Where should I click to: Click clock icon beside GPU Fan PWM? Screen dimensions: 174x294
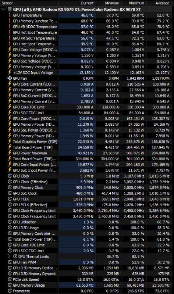click(x=10, y=262)
